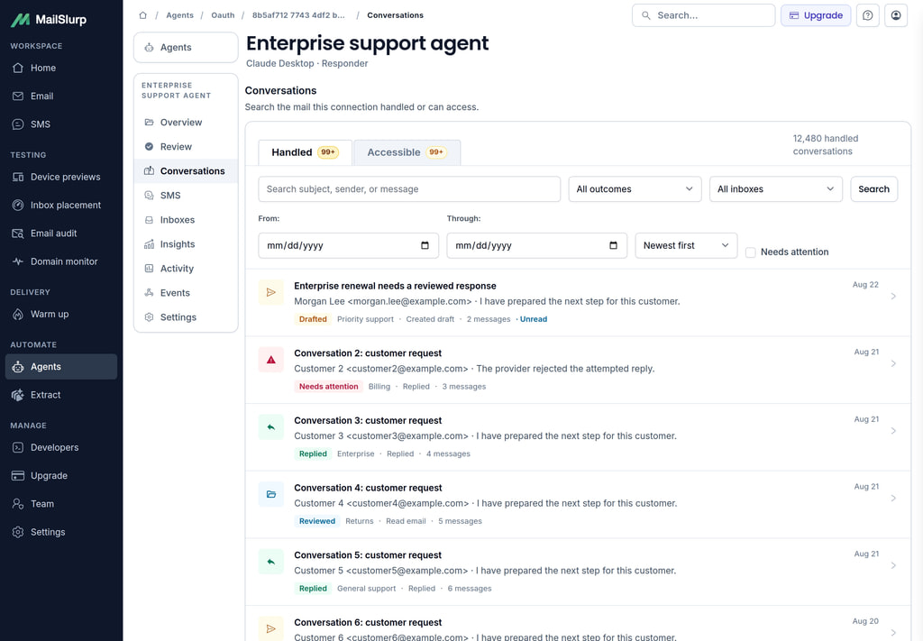923x641 pixels.
Task: Expand Conversation 2 row chevron
Action: click(893, 363)
